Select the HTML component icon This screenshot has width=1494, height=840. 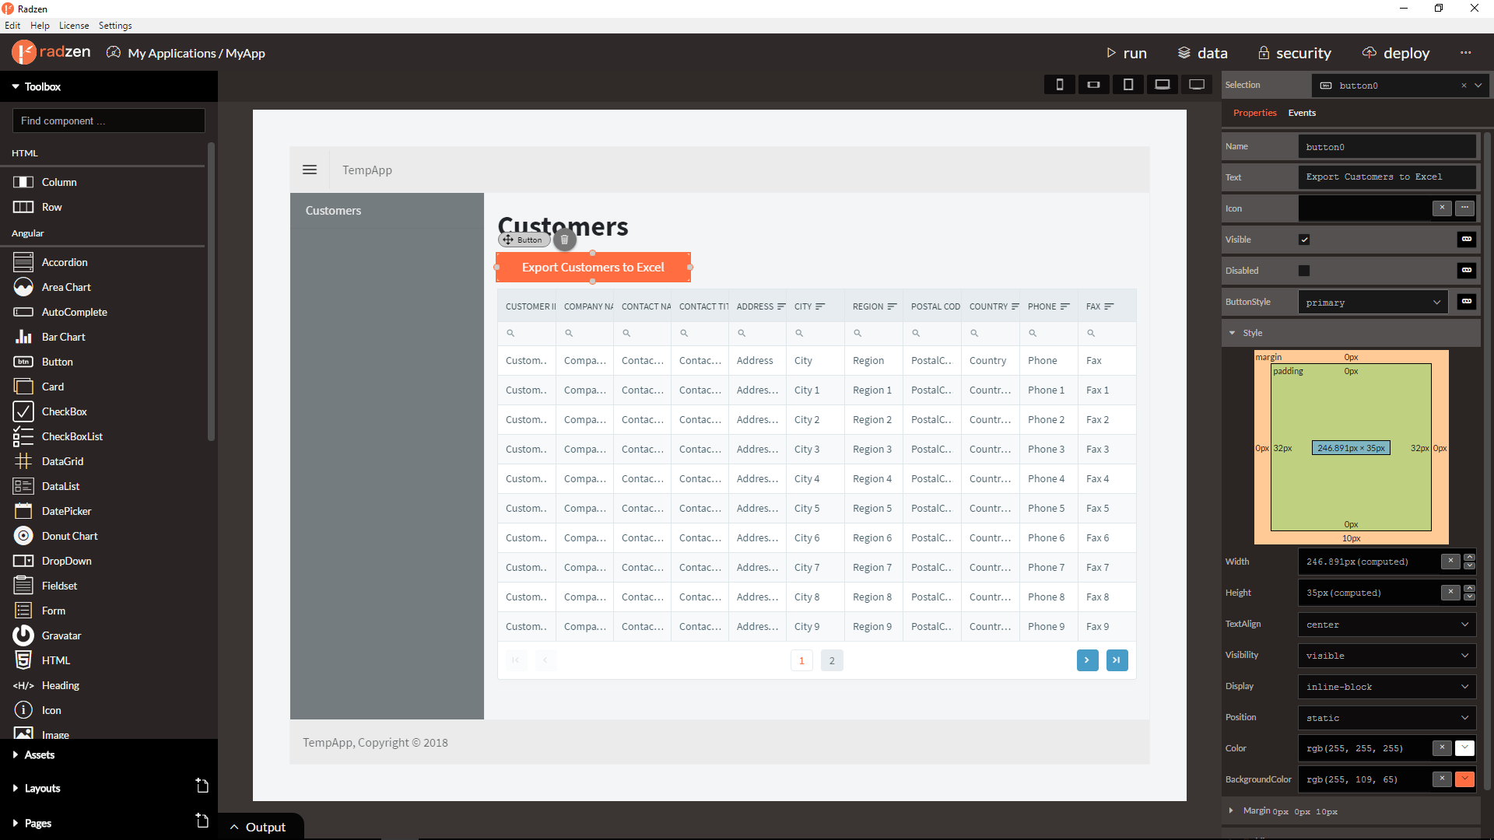tap(23, 660)
